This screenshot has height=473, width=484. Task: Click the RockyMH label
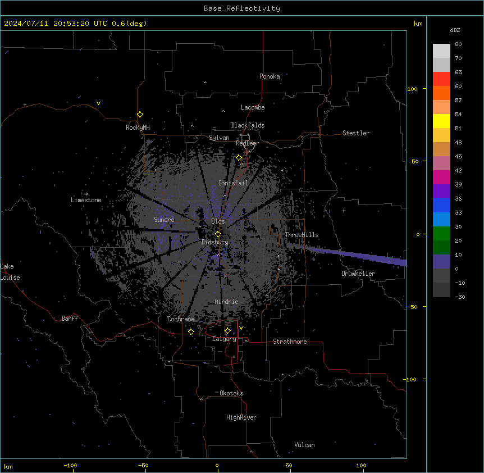click(138, 128)
